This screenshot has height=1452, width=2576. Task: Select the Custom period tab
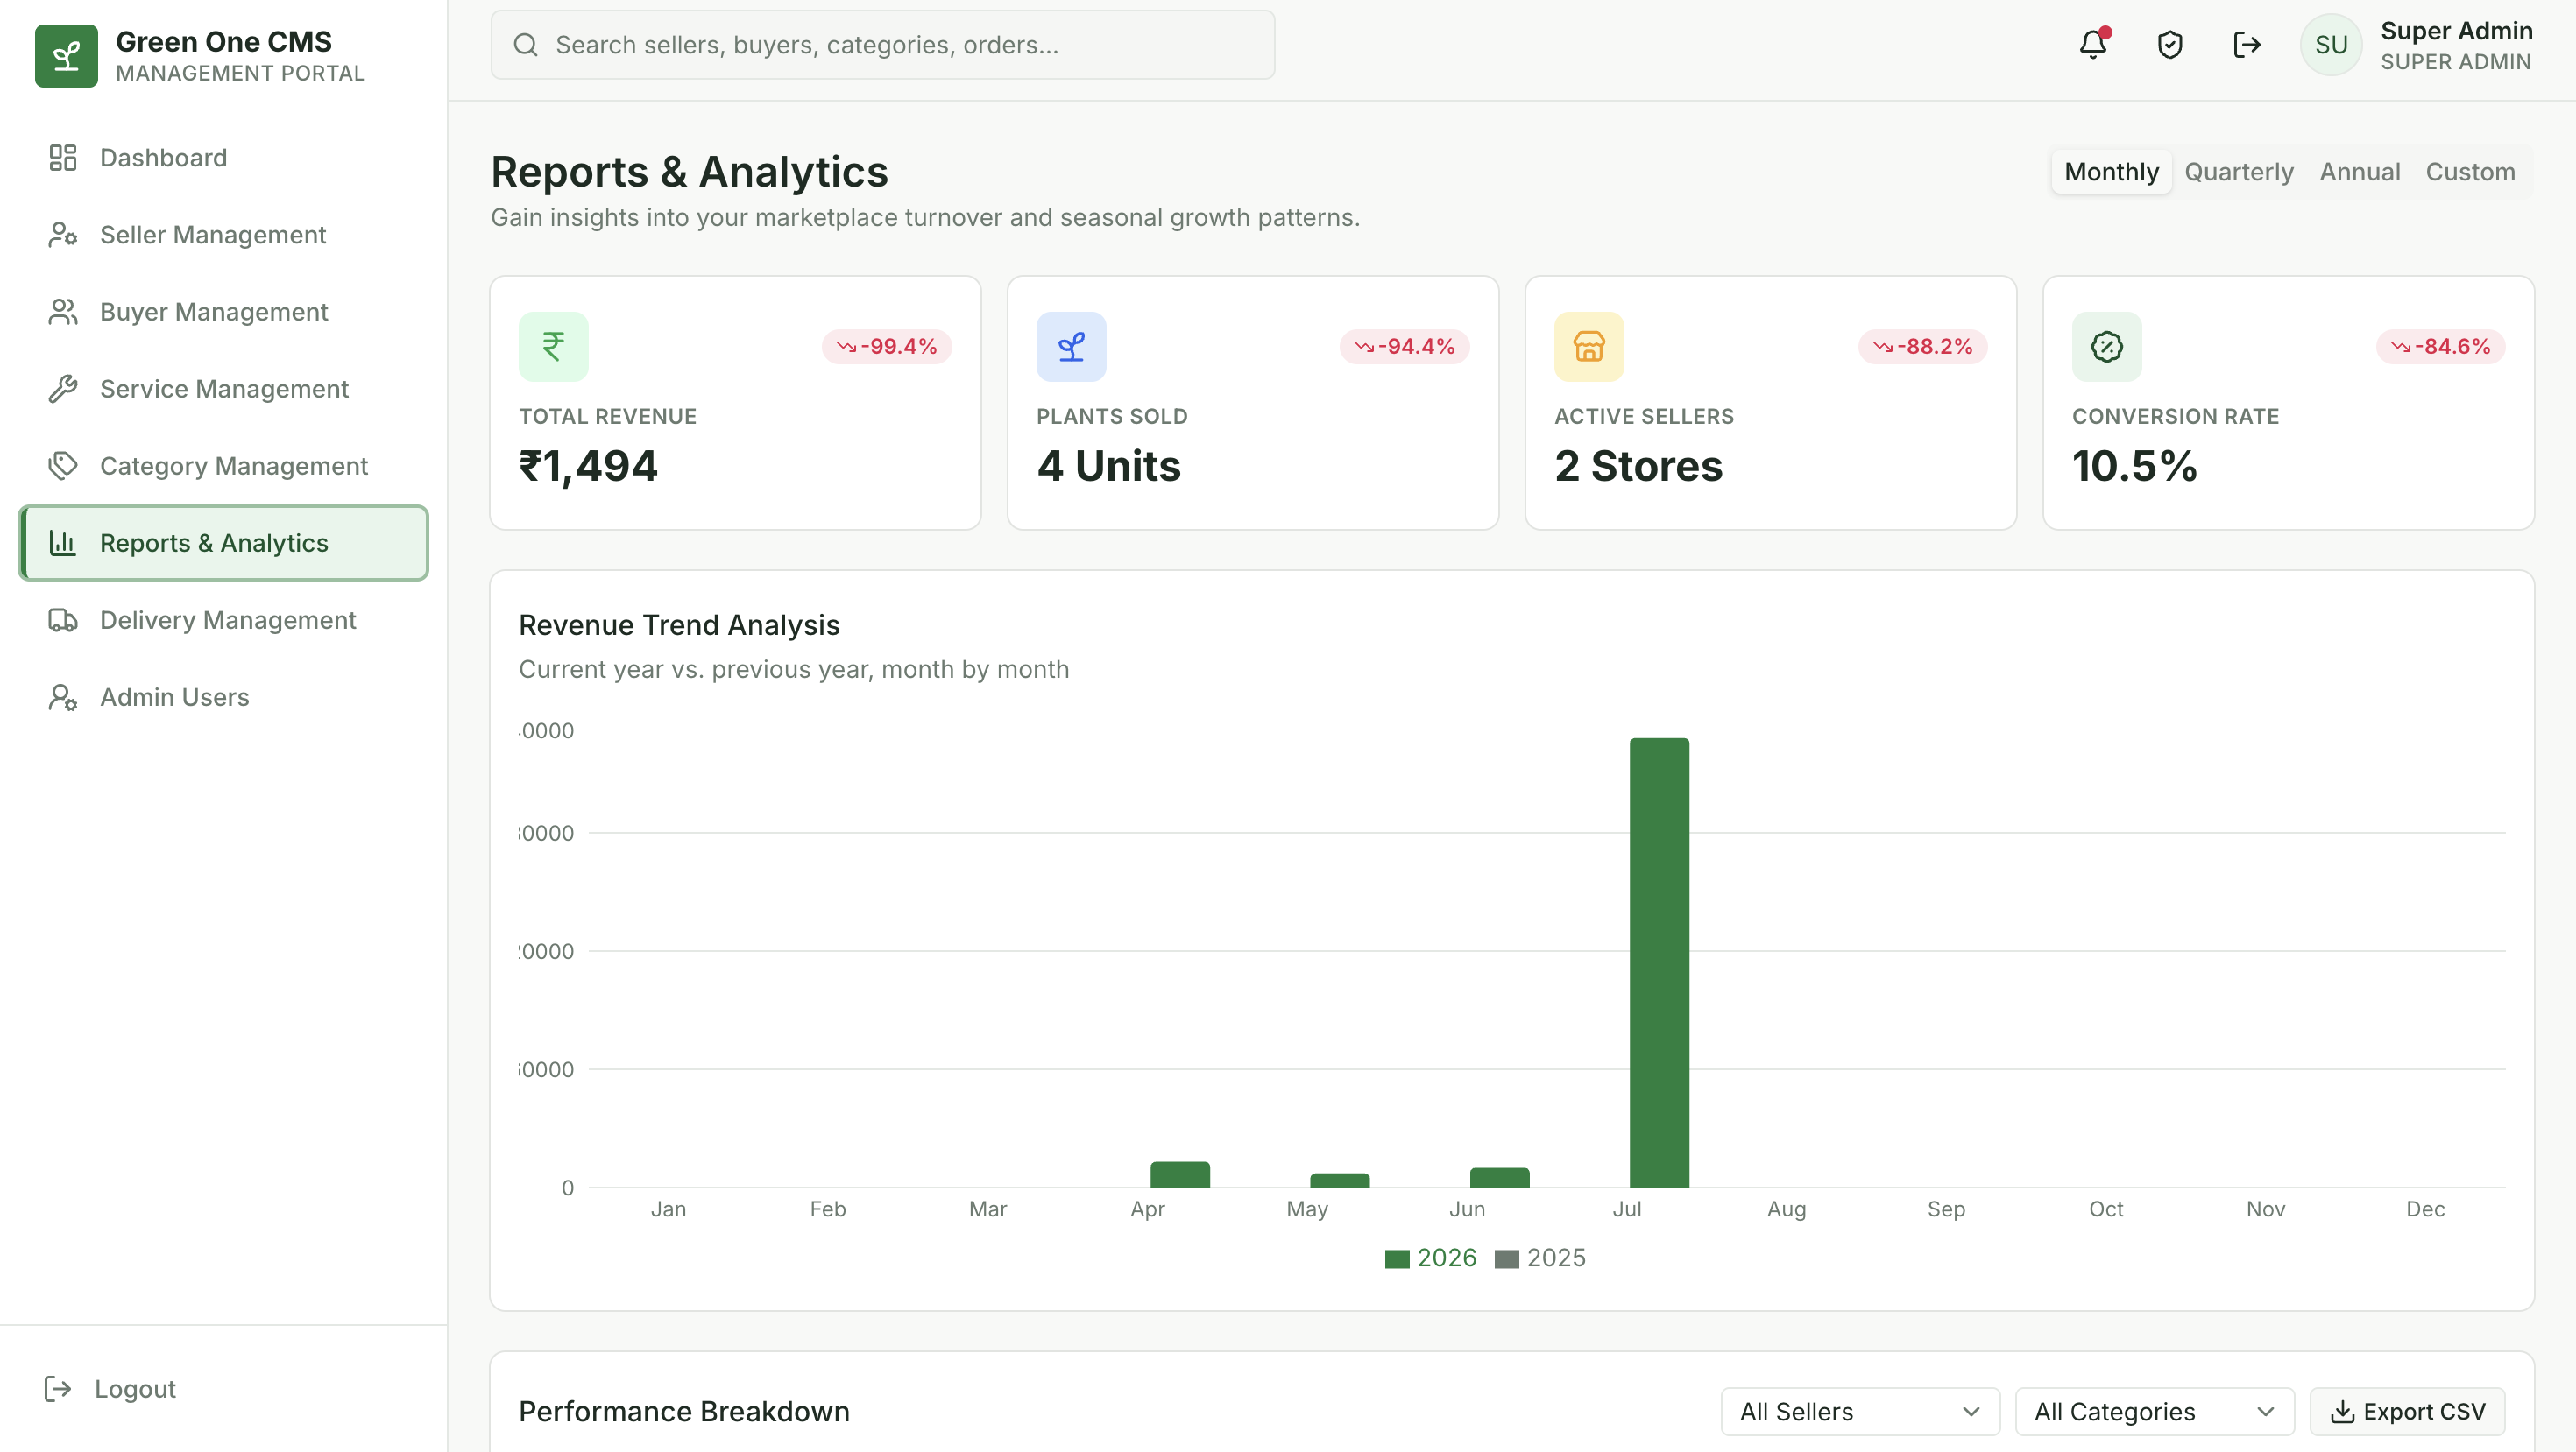[2470, 172]
